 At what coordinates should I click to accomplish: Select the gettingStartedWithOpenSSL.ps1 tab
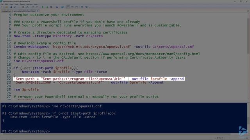pos(25,11)
